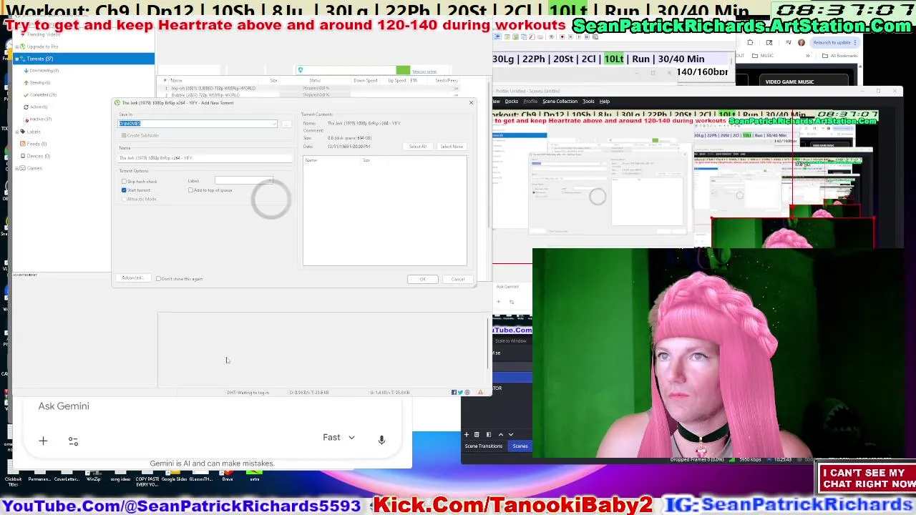
Task: Open the All Bookmarks folder
Action: tap(842, 56)
